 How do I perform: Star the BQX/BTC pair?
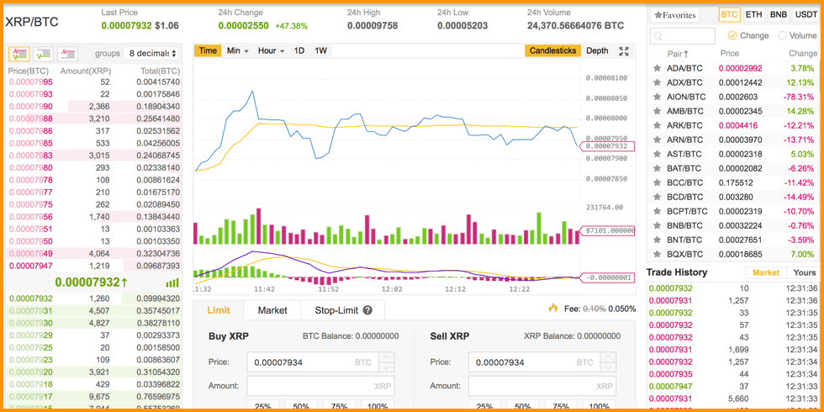click(x=657, y=254)
